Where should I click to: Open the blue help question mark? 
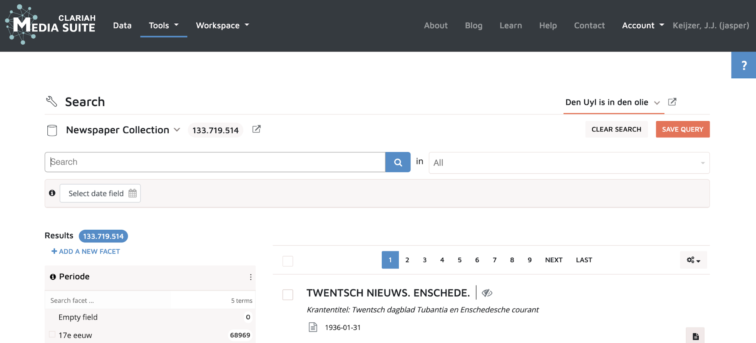pos(744,65)
